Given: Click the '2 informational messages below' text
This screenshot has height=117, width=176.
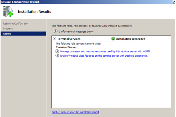Looking at the screenshot, I should click(76, 31).
